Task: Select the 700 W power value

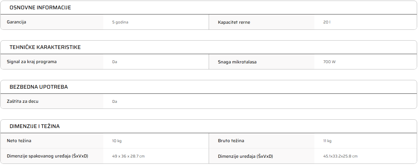Action: [x=329, y=62]
